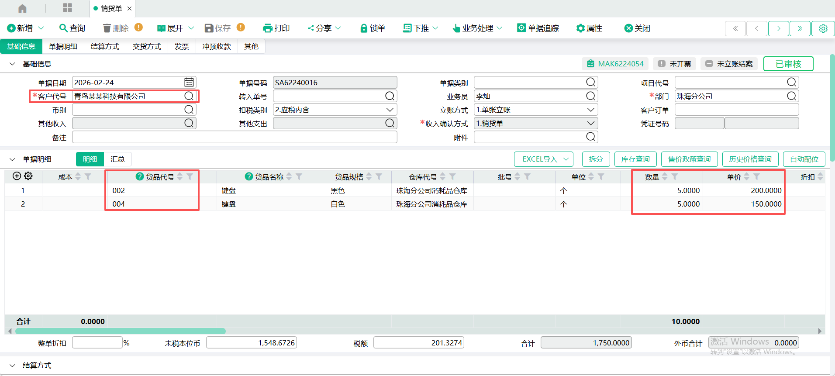Viewport: 835px width, 376px height.
Task: Click the 打印 print icon
Action: (x=267, y=28)
